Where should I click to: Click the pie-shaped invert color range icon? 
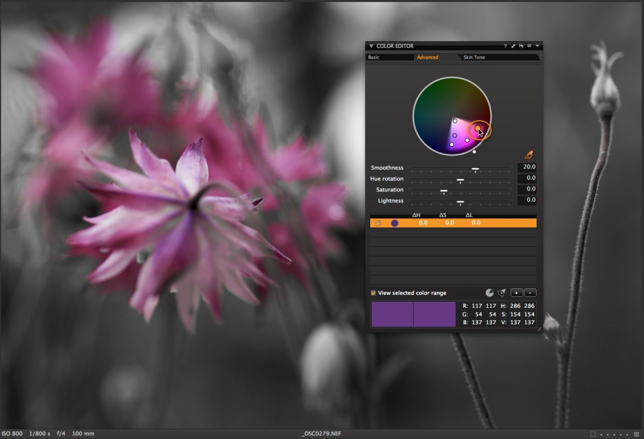tap(489, 293)
